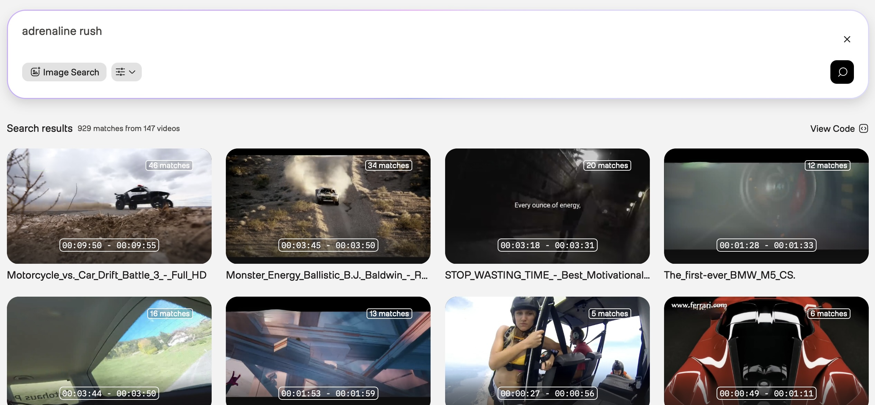875x405 pixels.
Task: Select timestamp 00:01:28 - 00:01:33 marker
Action: tap(766, 245)
